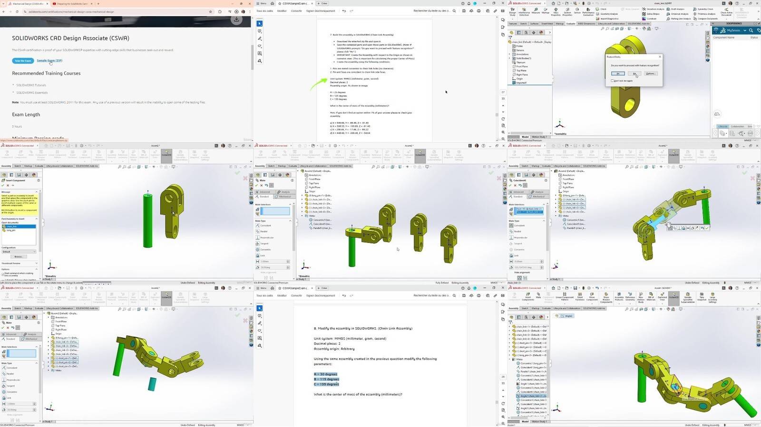Image resolution: width=761 pixels, height=427 pixels.
Task: Click + Créer in question 7 PDF viewer
Action: click(x=322, y=3)
